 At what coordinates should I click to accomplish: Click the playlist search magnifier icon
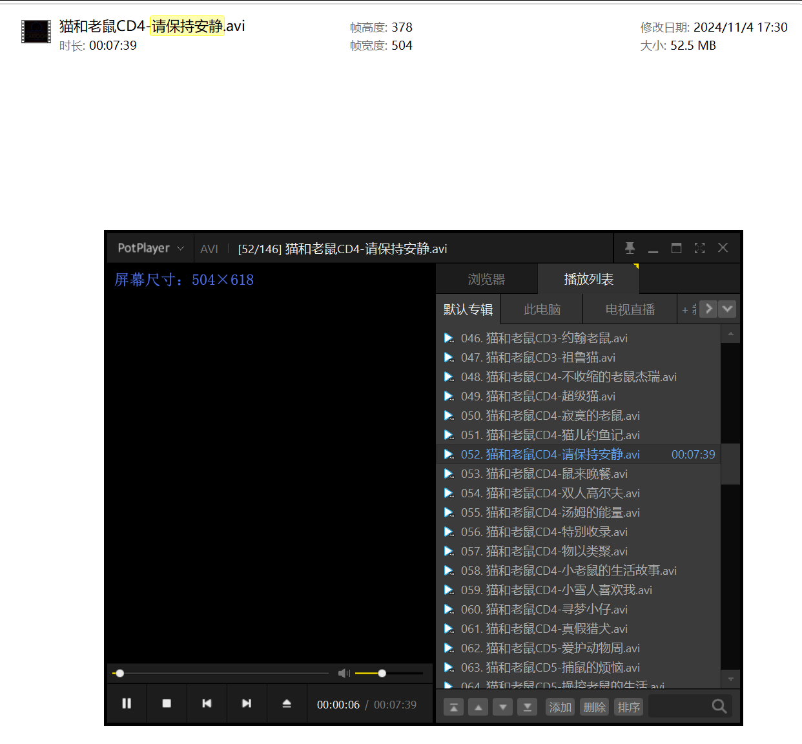click(x=719, y=707)
